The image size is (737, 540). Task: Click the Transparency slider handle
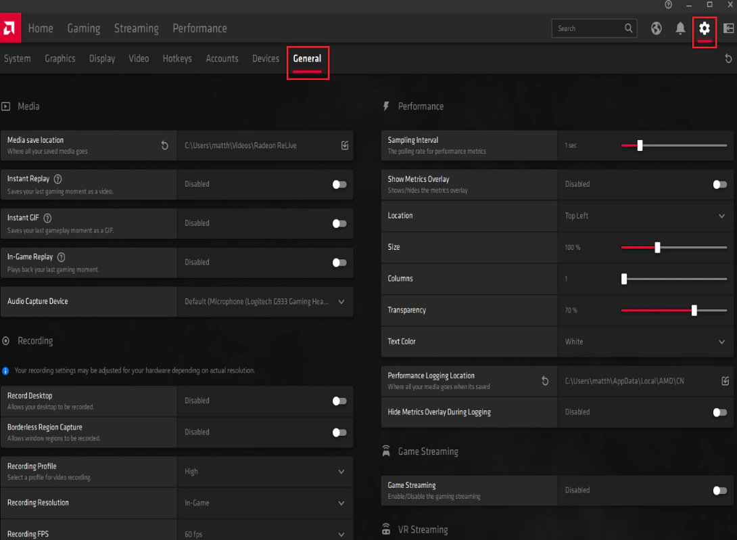coord(694,311)
